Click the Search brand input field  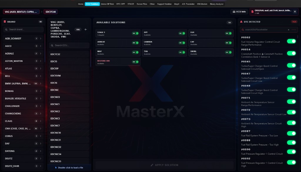point(24,30)
